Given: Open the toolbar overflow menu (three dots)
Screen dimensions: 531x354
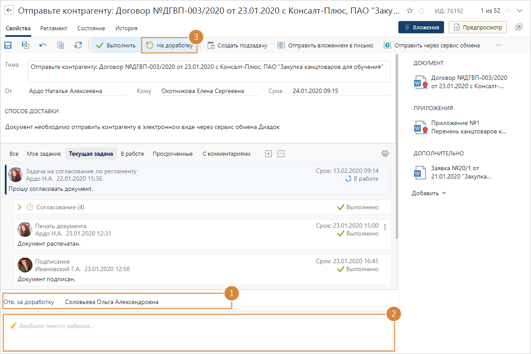Looking at the screenshot, I should [498, 45].
